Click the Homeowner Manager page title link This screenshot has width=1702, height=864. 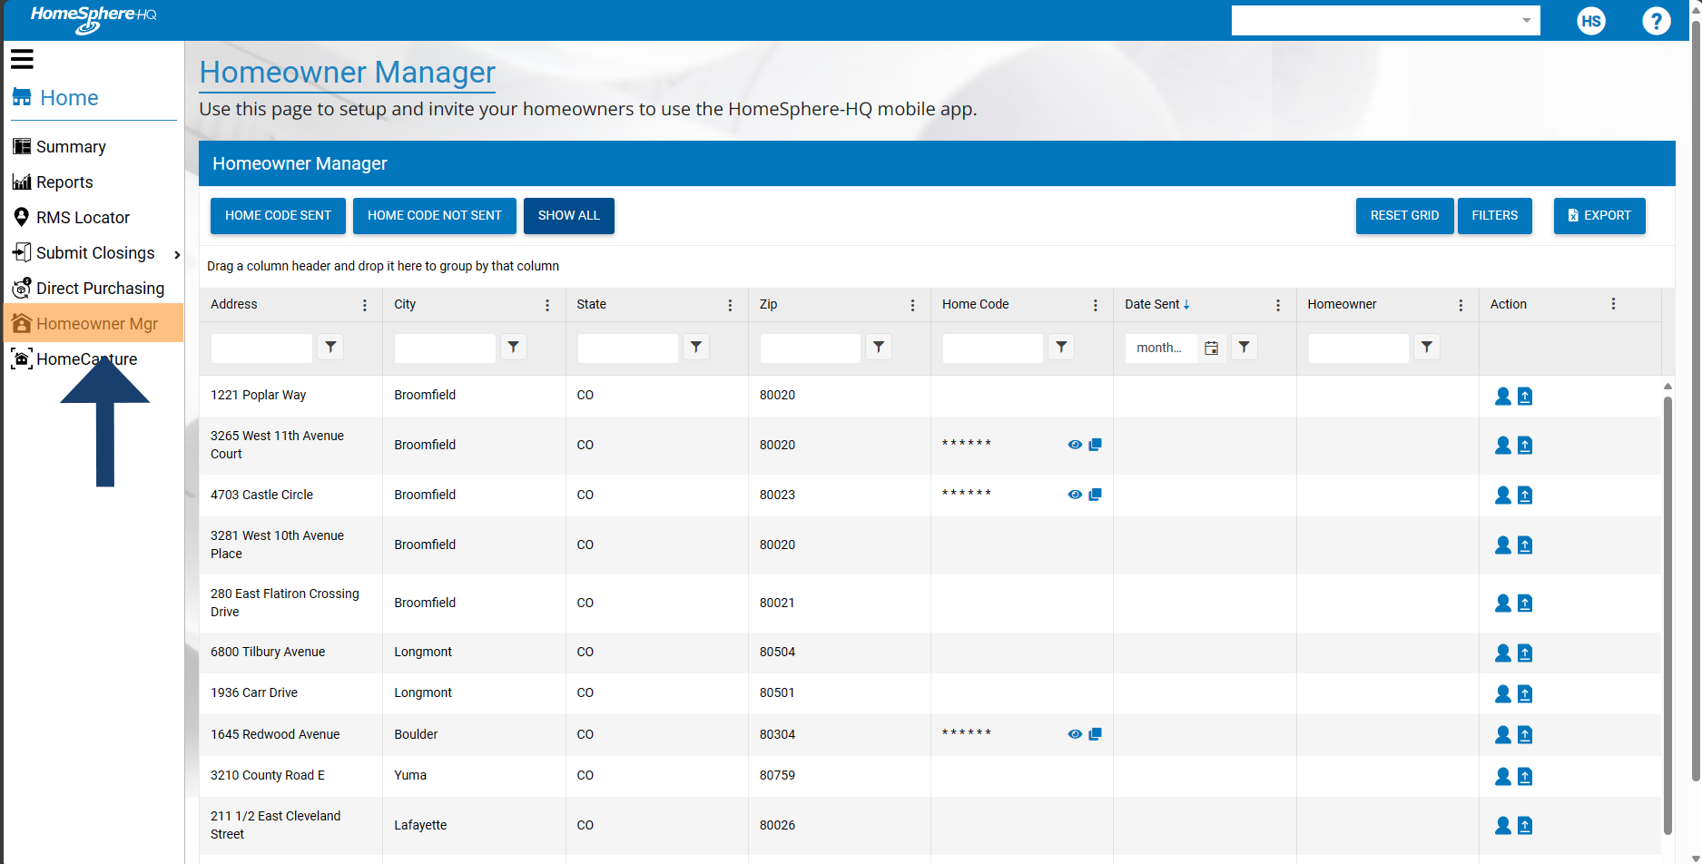point(348,73)
